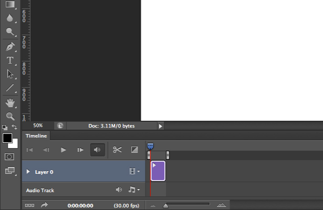Expand Layer 0 track properties

point(28,172)
